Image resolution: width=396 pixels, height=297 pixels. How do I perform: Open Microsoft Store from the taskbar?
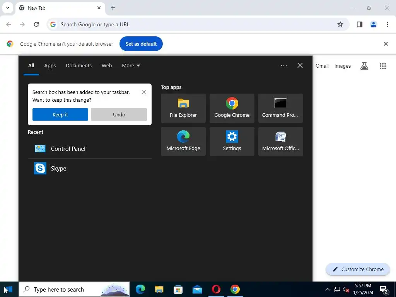click(178, 289)
